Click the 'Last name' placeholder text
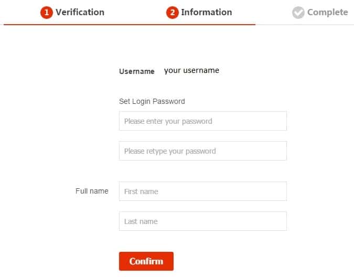The image size is (354, 277). (141, 221)
